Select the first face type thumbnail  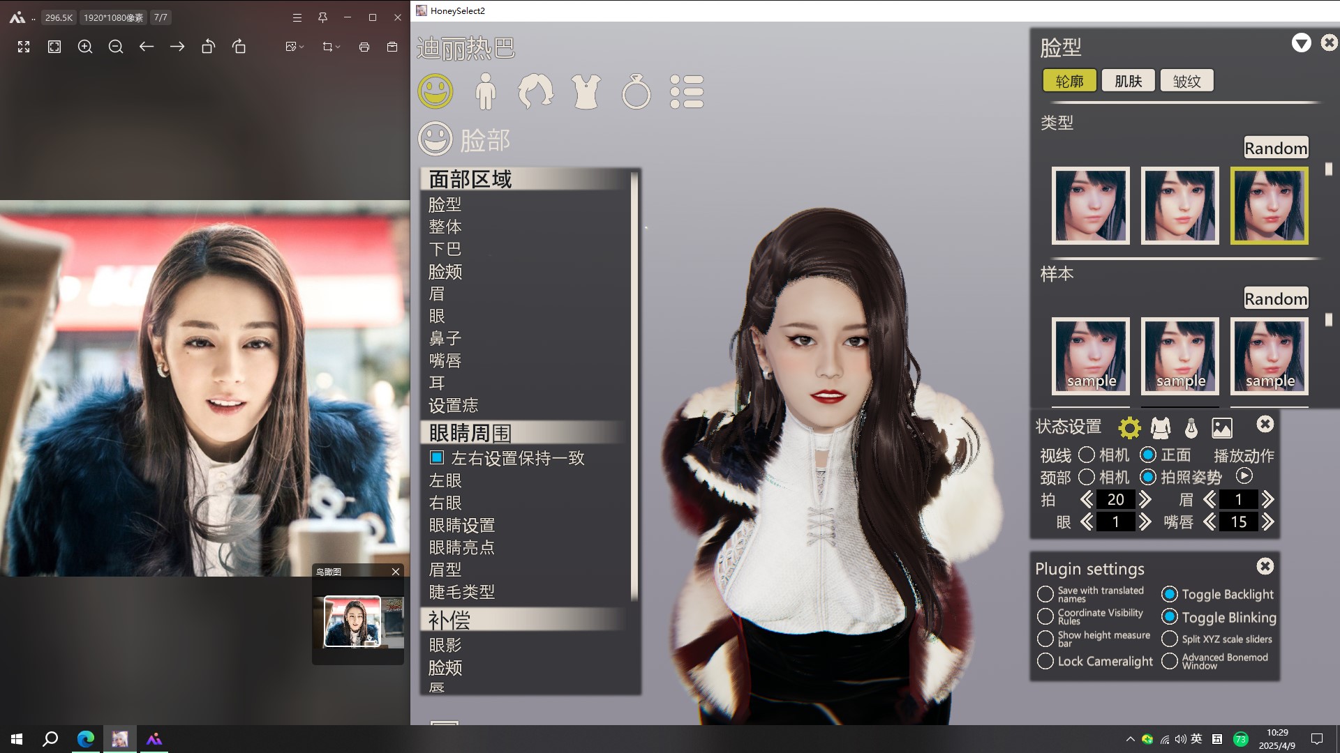[1090, 206]
